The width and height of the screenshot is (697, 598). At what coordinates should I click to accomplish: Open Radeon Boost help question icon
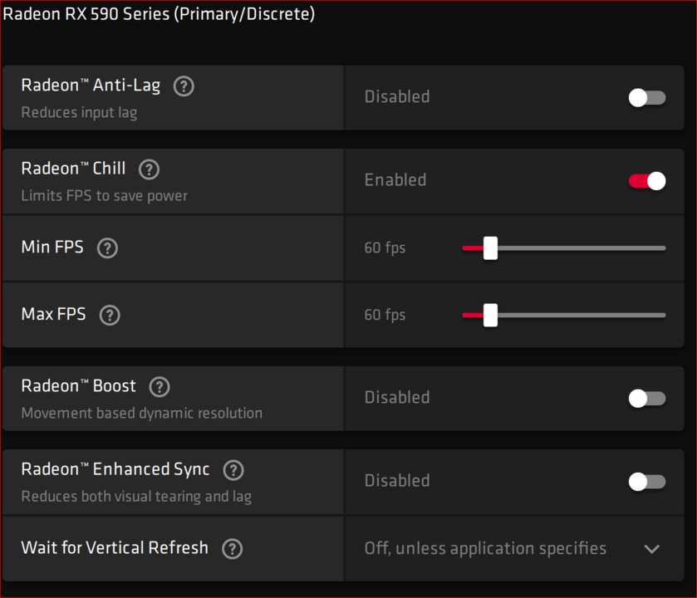(x=160, y=387)
